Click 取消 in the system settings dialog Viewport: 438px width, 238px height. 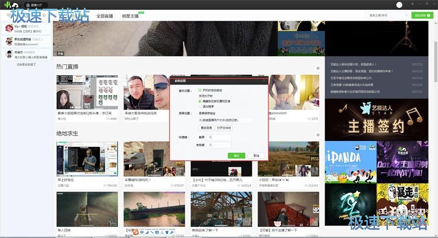pos(256,156)
